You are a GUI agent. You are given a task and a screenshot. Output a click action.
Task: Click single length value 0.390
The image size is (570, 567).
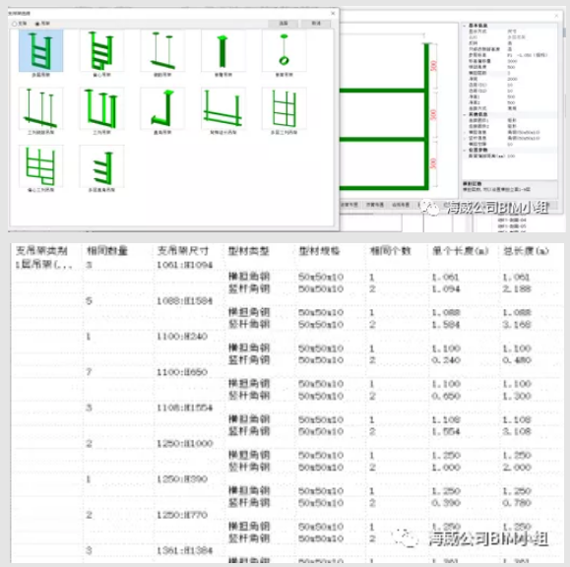coord(446,502)
